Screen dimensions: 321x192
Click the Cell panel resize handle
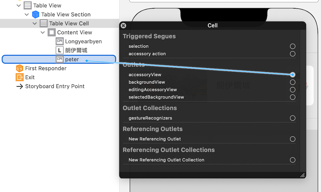click(x=302, y=175)
